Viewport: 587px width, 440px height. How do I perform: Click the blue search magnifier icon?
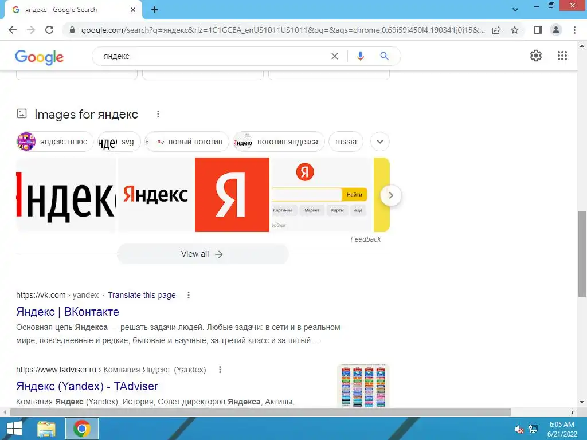[384, 56]
